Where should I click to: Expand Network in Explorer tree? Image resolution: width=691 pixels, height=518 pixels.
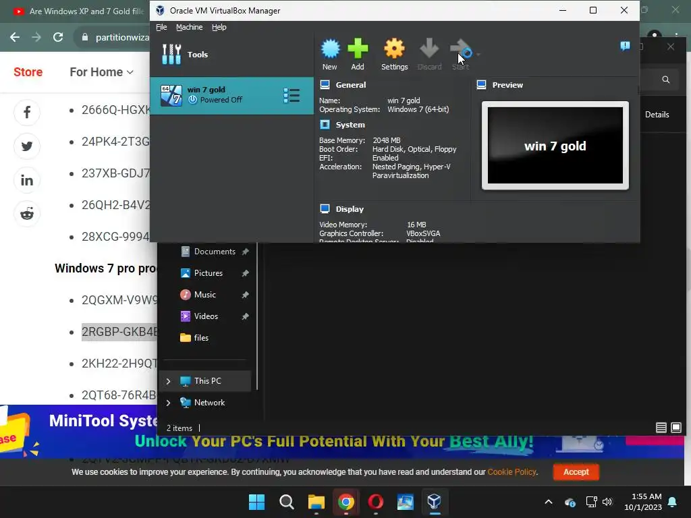[168, 403]
